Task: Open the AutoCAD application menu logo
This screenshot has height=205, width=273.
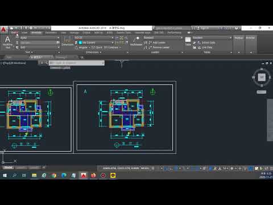Action: coord(3,30)
